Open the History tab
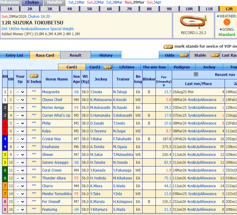 coord(106,55)
